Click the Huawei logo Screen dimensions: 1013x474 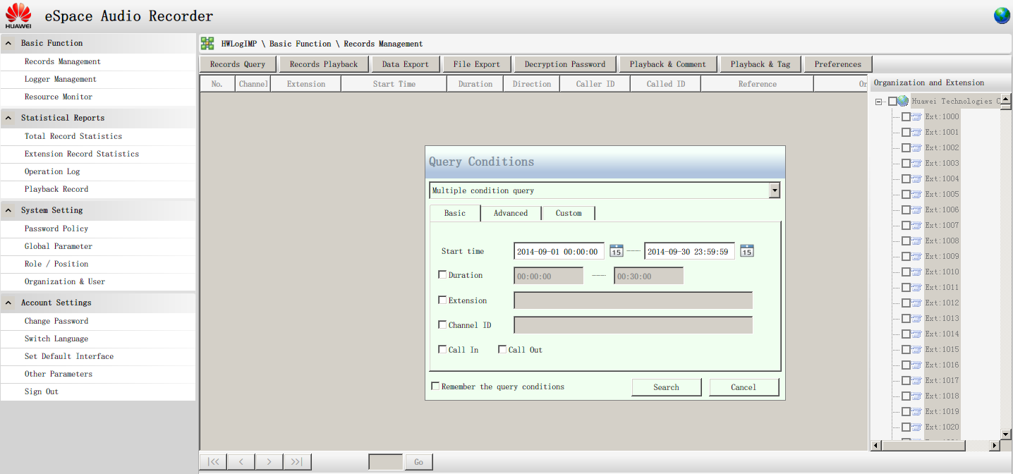(x=18, y=16)
